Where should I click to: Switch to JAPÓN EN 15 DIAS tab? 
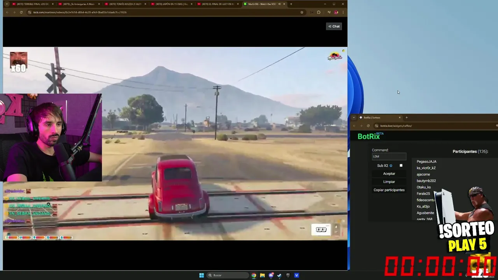tap(172, 4)
